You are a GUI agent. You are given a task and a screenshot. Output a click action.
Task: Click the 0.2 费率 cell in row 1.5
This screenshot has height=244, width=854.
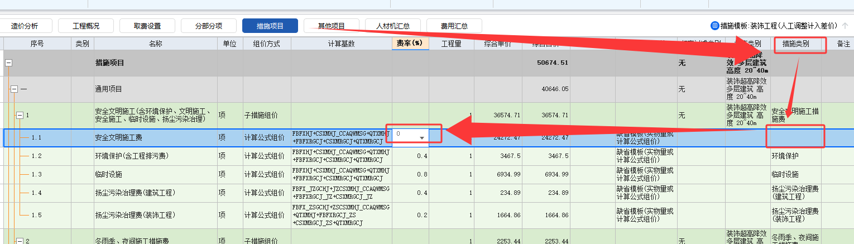410,216
